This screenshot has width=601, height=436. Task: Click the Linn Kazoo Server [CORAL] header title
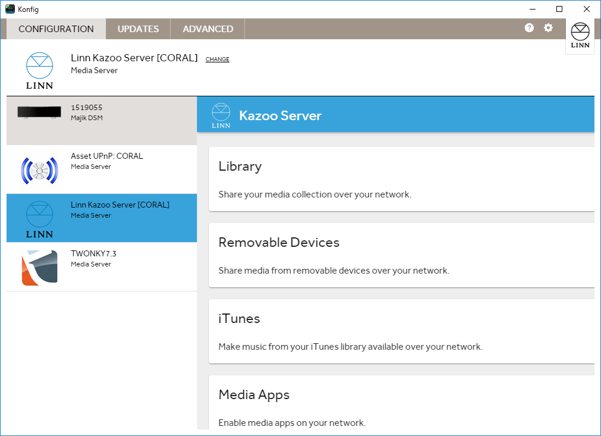point(134,58)
